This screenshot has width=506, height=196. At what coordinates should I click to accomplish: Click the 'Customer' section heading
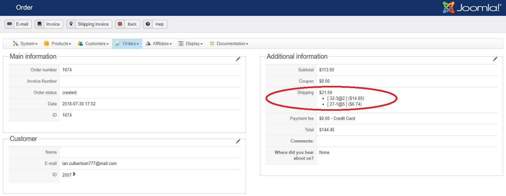(23, 139)
